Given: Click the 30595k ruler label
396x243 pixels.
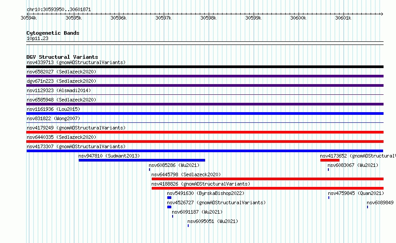Looking at the screenshot, I should tap(73, 18).
